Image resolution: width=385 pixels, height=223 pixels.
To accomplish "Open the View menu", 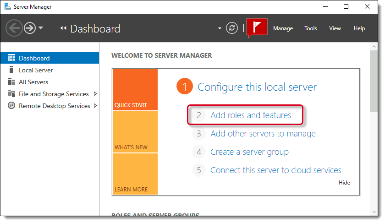I will coord(335,28).
